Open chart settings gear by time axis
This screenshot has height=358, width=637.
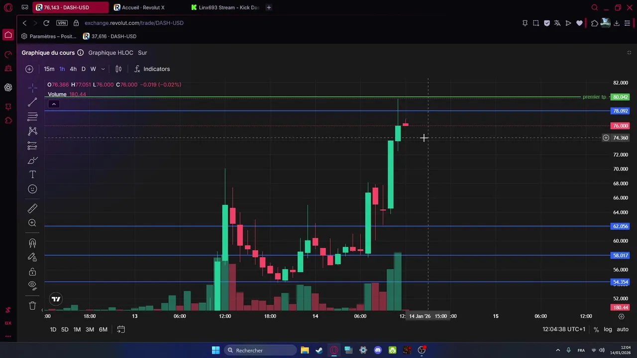click(621, 316)
